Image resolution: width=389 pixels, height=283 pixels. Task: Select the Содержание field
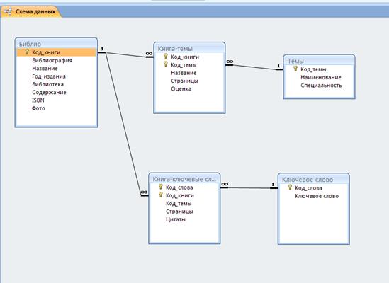coord(49,92)
